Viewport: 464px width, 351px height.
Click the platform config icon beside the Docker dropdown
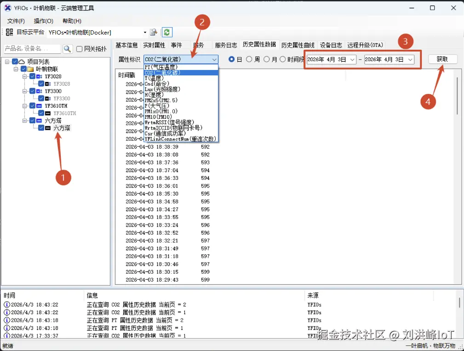click(x=154, y=33)
